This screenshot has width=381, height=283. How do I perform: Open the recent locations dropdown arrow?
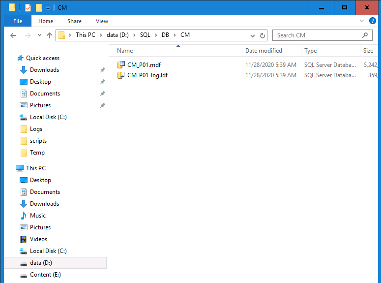coord(39,35)
